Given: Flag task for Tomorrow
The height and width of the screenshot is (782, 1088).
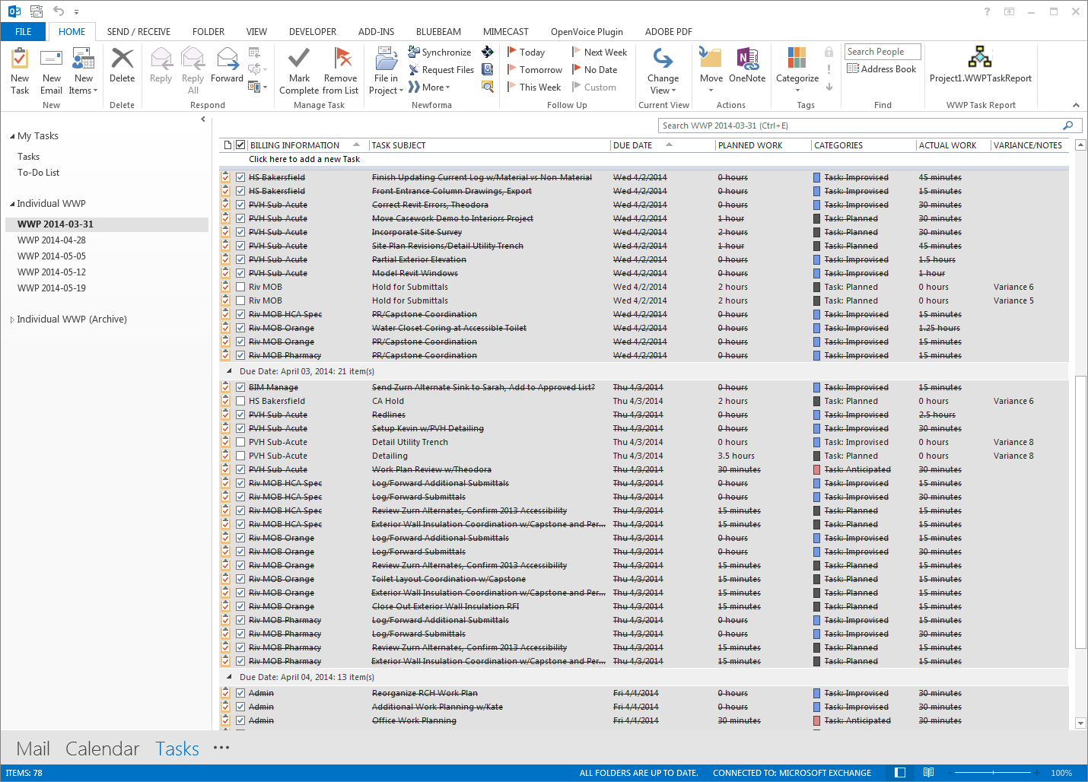Looking at the screenshot, I should point(534,69).
